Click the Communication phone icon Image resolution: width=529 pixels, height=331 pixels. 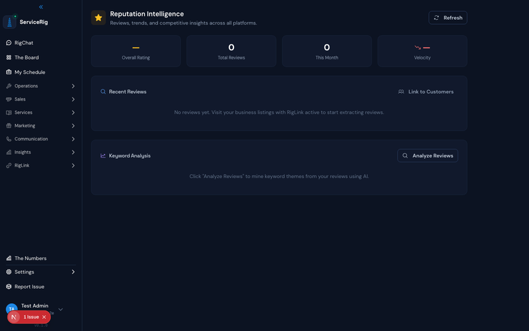9,139
